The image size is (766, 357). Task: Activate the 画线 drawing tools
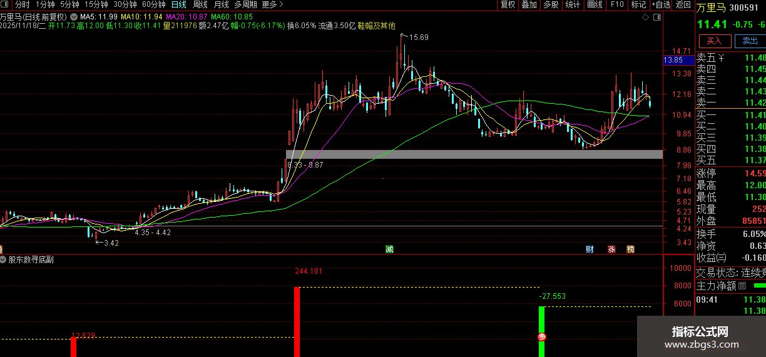tap(595, 4)
